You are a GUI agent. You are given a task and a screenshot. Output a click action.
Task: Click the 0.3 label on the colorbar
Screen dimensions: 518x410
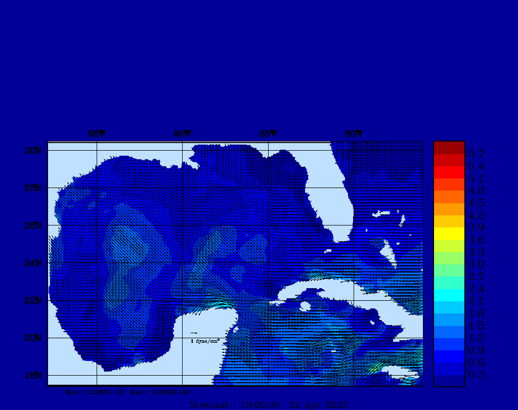(476, 375)
